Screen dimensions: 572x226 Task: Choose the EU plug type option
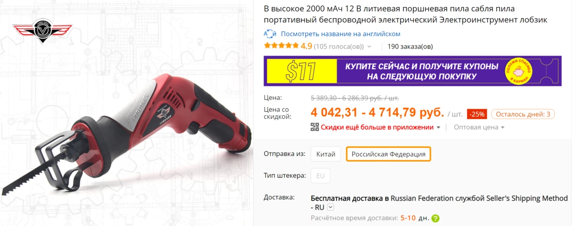coord(320,175)
